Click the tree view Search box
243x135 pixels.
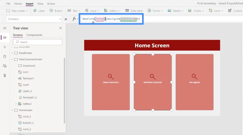tap(37, 42)
